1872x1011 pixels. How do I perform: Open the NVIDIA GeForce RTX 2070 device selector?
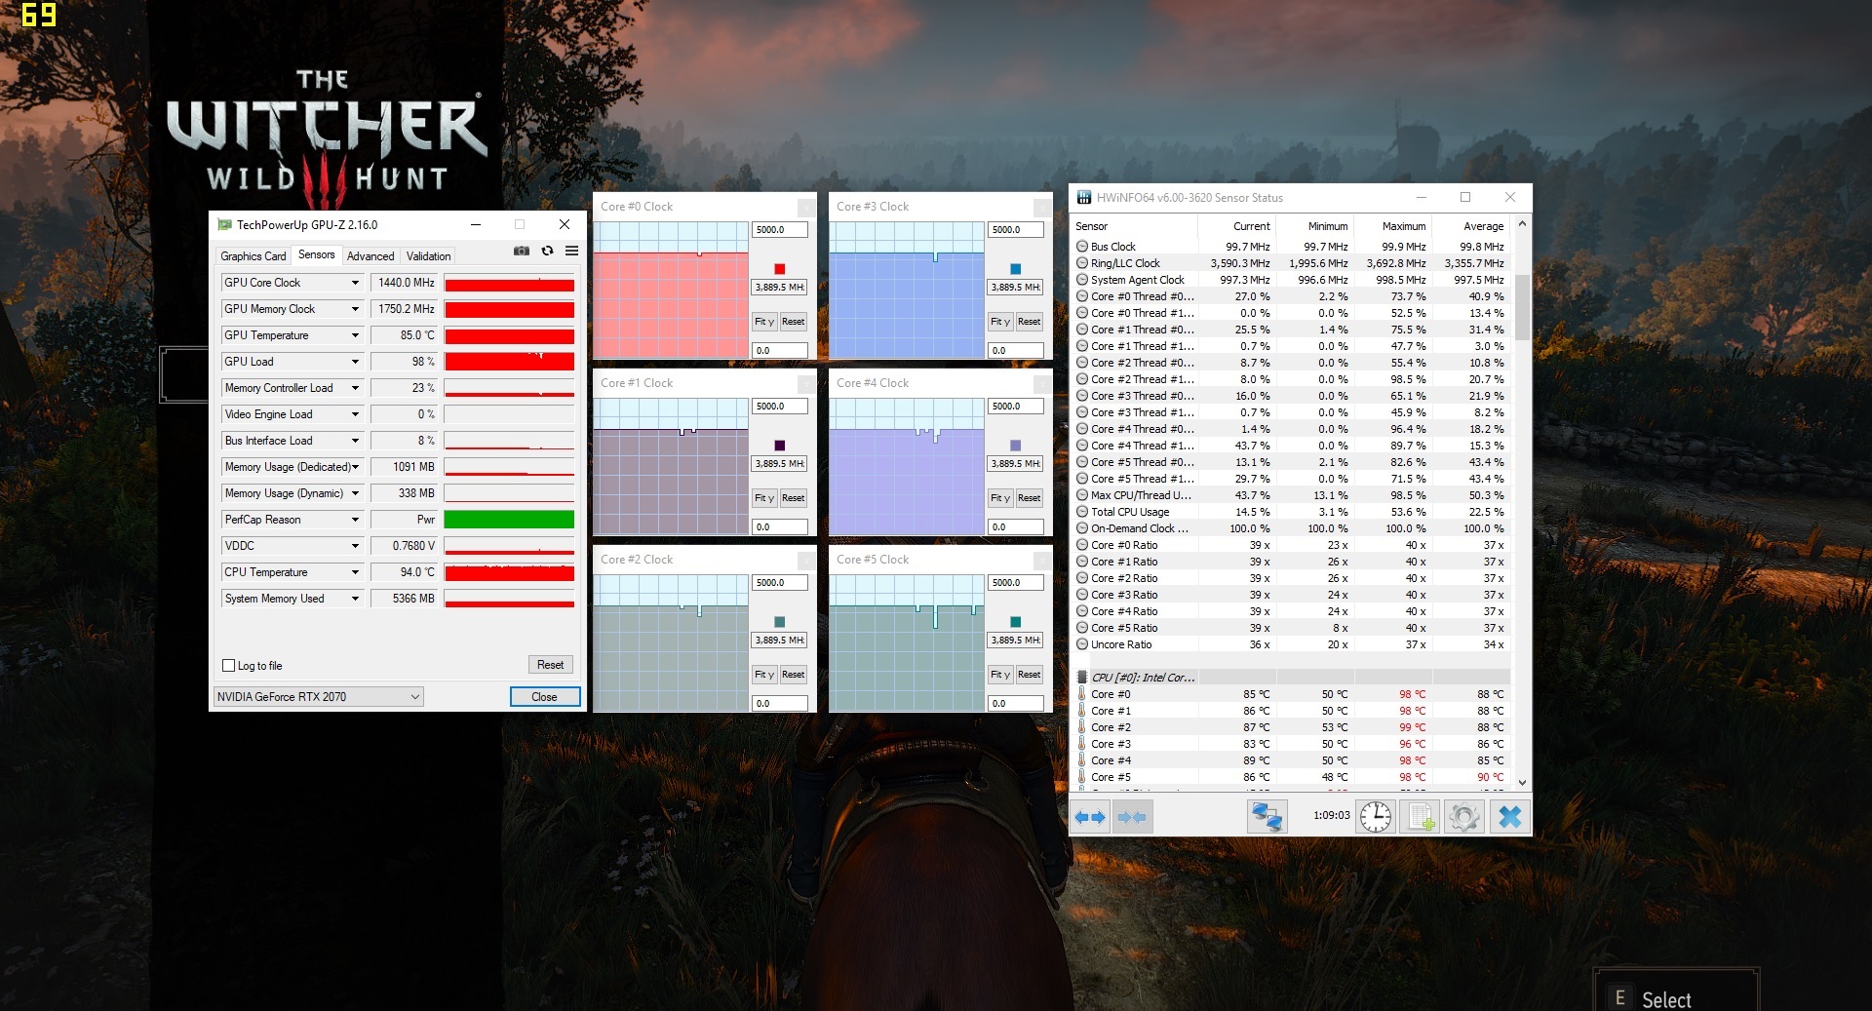point(319,696)
